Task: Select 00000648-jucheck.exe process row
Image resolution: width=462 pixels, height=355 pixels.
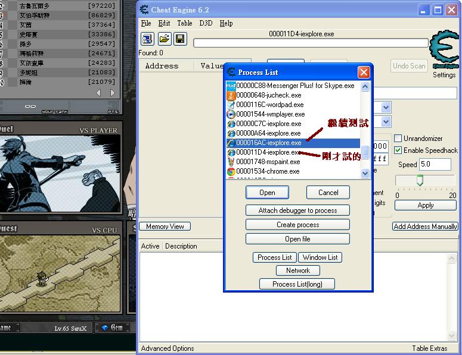Action: tap(293, 95)
